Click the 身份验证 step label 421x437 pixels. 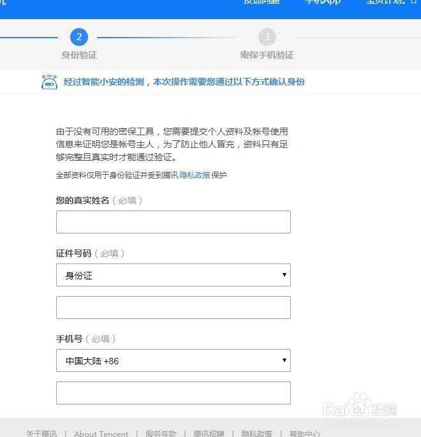point(79,55)
